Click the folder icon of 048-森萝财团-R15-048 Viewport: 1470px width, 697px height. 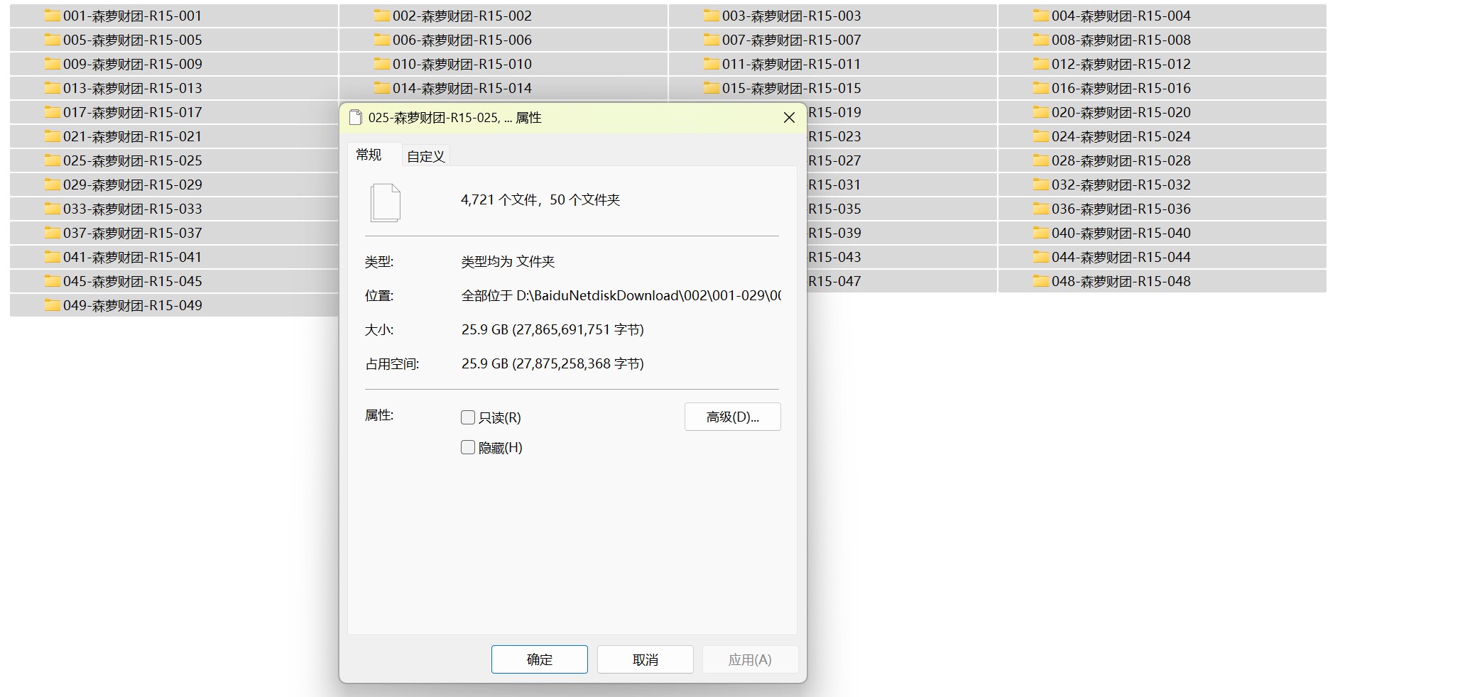(1040, 281)
